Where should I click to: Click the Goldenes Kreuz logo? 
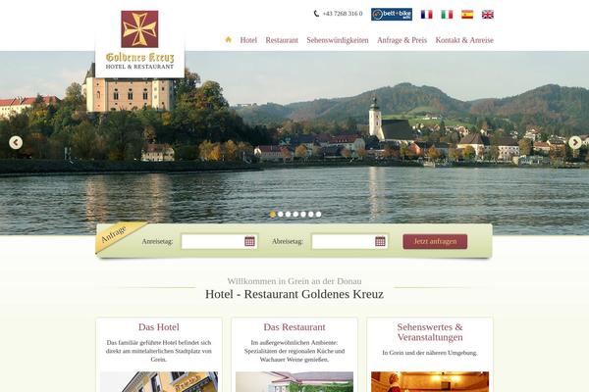tap(139, 40)
